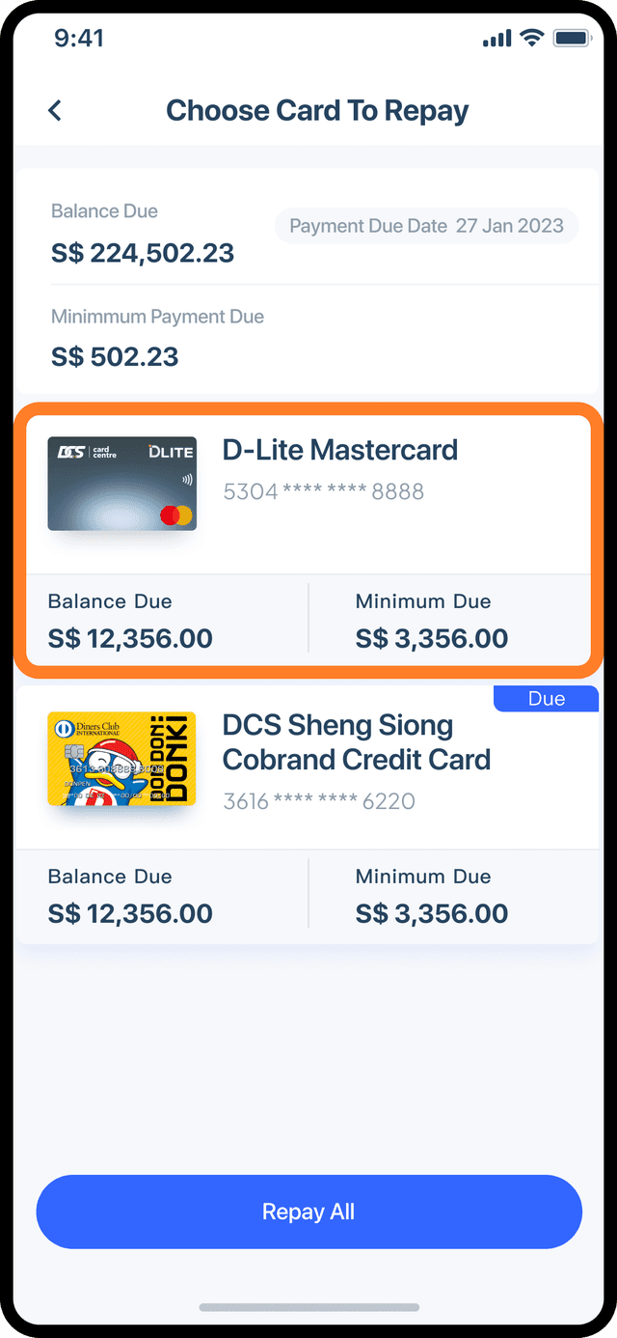Image resolution: width=617 pixels, height=1338 pixels.
Task: Tap the contactless symbol on D-Lite card
Action: pyautogui.click(x=185, y=478)
